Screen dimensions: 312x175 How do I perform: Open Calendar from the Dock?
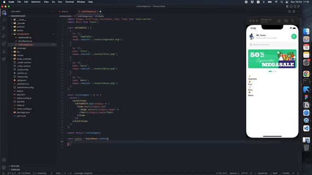click(306, 47)
